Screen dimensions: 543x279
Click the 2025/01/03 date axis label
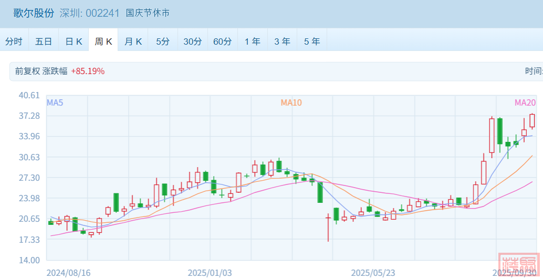(210, 273)
